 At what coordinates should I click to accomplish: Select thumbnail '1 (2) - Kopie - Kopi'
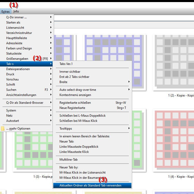point(174,63)
